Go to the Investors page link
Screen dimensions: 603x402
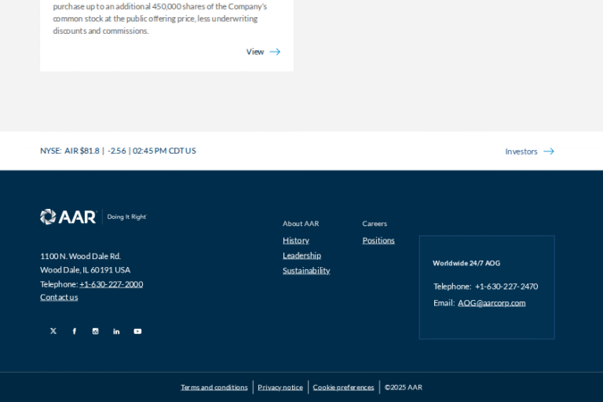521,152
